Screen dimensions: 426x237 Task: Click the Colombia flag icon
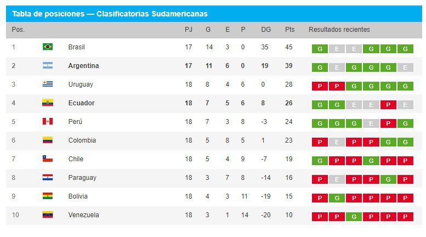click(x=48, y=140)
